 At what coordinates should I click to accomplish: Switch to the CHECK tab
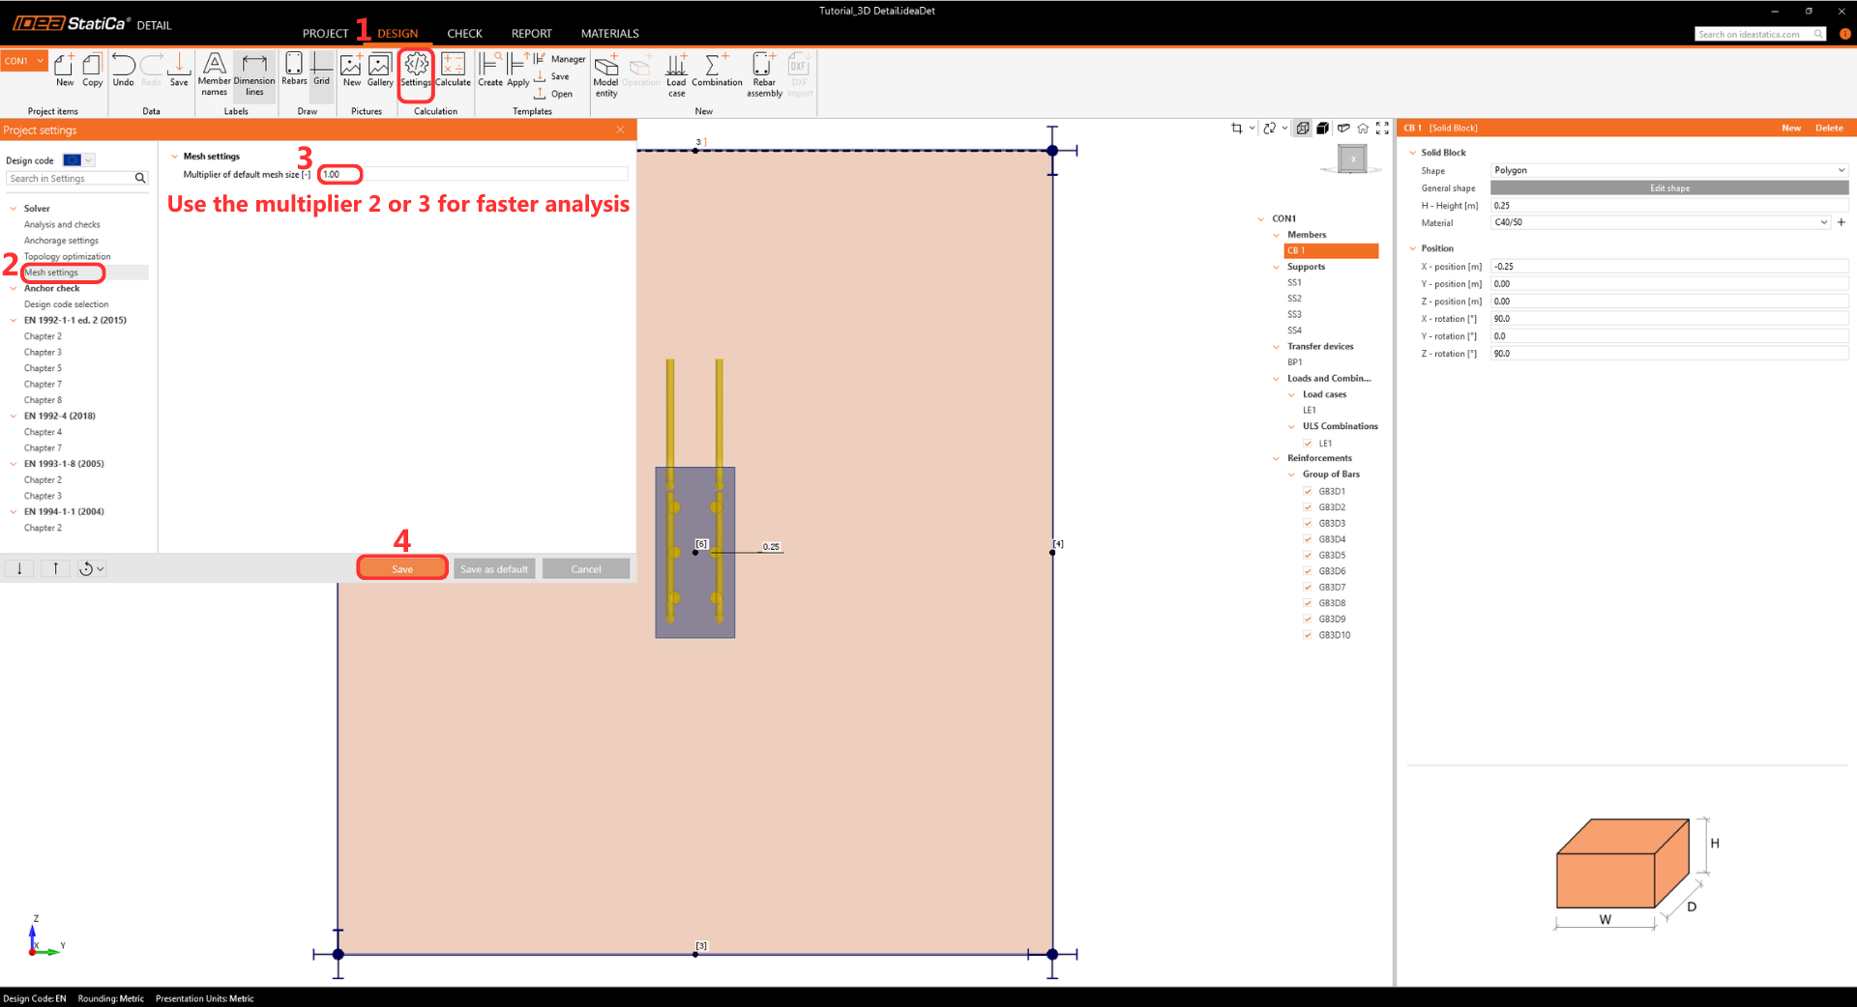pyautogui.click(x=464, y=34)
